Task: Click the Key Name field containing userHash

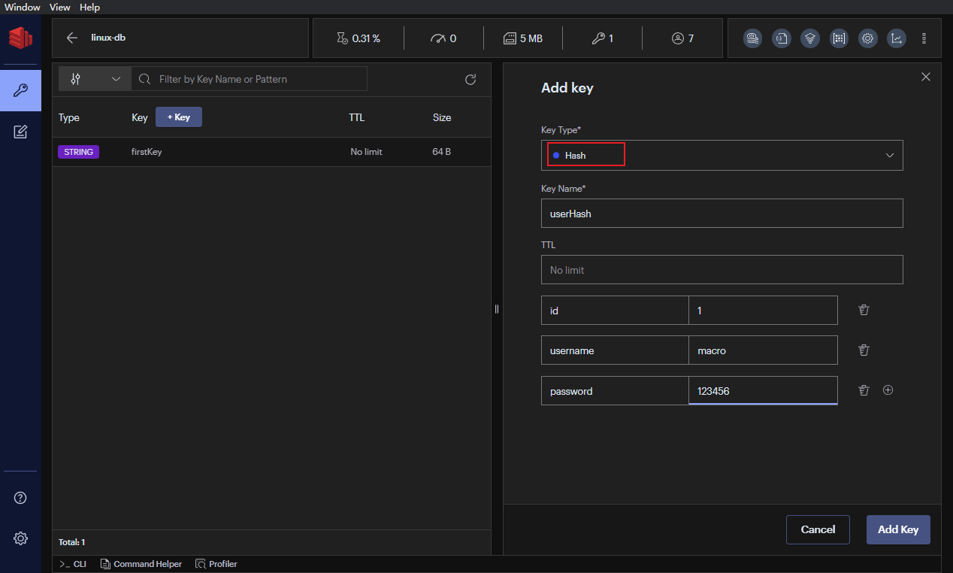Action: tap(722, 214)
